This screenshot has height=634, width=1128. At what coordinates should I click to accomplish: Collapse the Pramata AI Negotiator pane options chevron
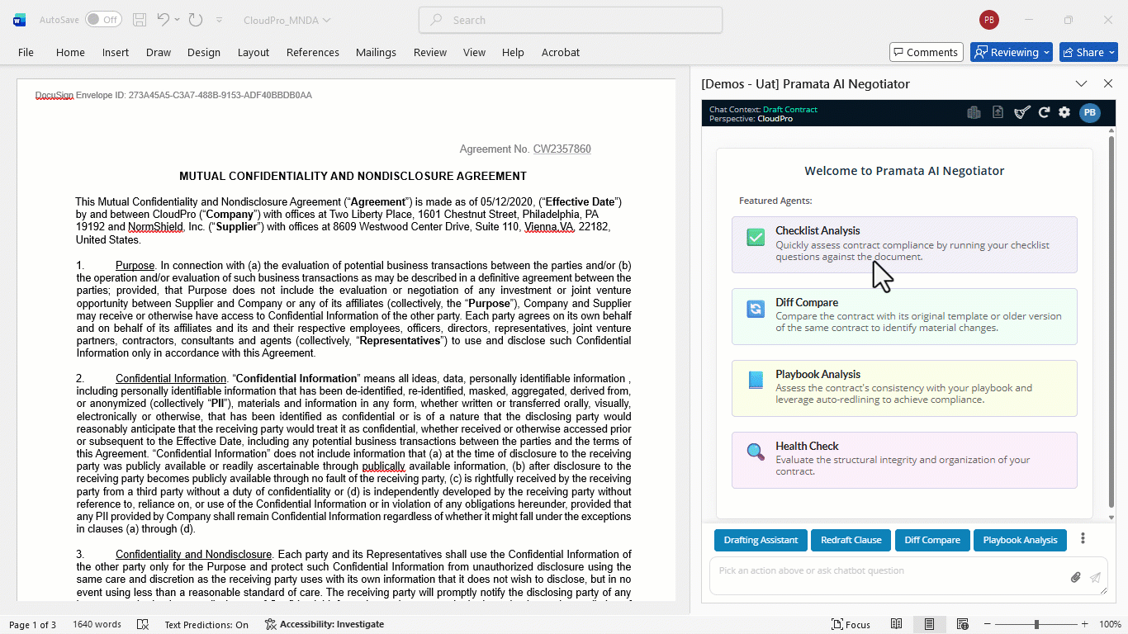coord(1081,83)
